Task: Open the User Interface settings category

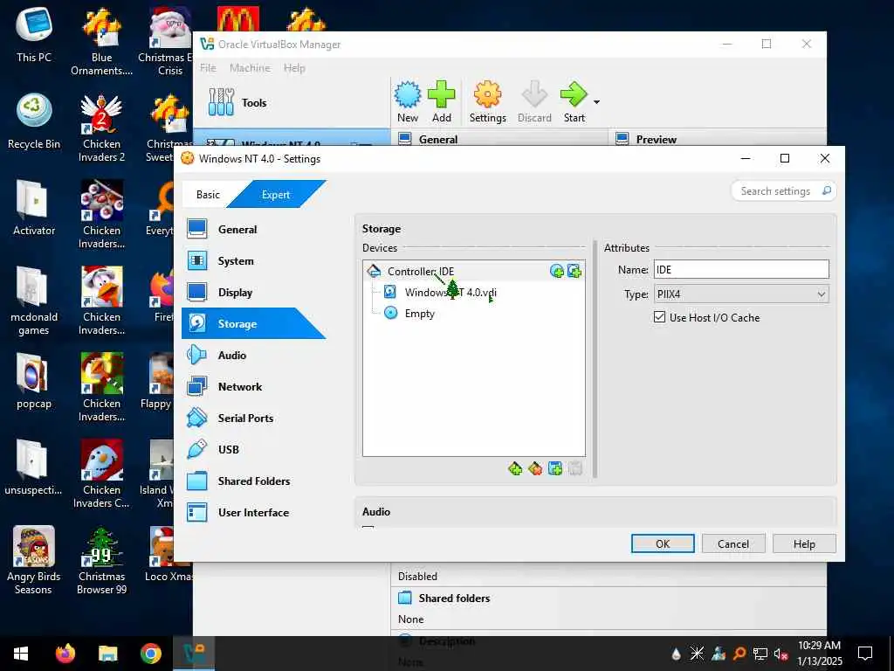Action: pyautogui.click(x=254, y=512)
